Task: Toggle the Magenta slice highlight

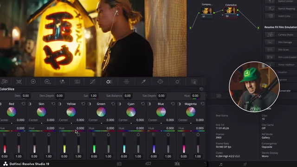Action: point(179,104)
